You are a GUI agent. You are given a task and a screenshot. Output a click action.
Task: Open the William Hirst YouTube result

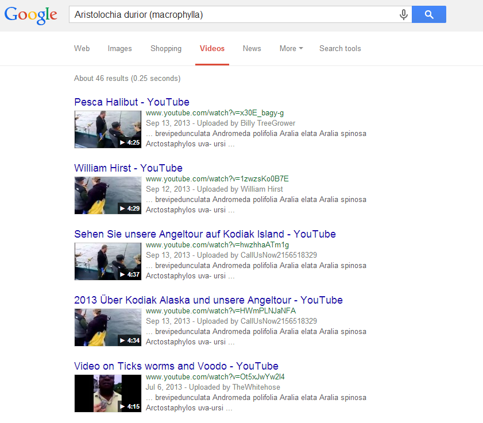coord(128,168)
